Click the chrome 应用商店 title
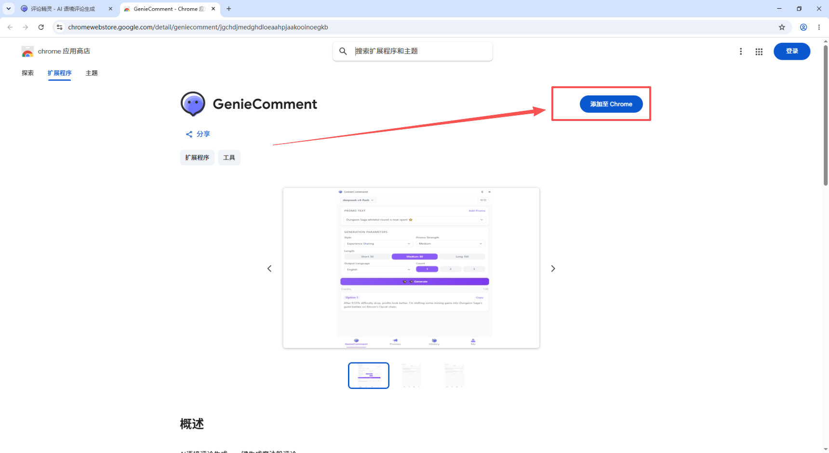Viewport: 829px width, 453px height. (64, 51)
